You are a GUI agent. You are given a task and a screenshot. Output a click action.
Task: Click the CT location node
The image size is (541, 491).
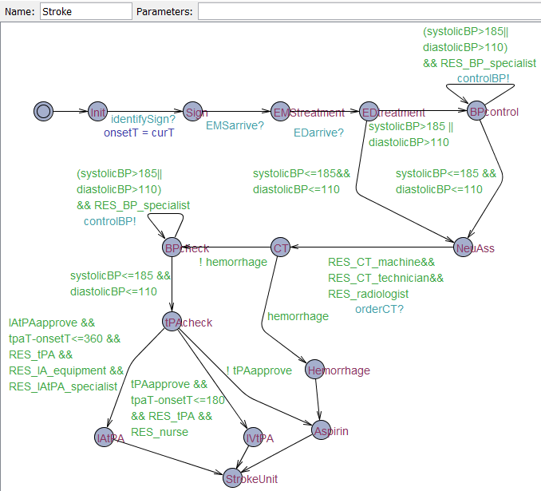point(279,247)
